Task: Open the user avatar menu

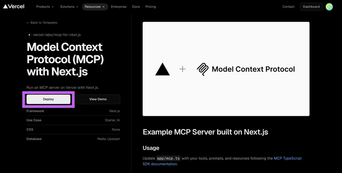Action: (329, 7)
